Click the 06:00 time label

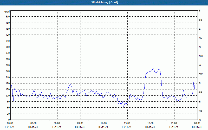coord(57,123)
